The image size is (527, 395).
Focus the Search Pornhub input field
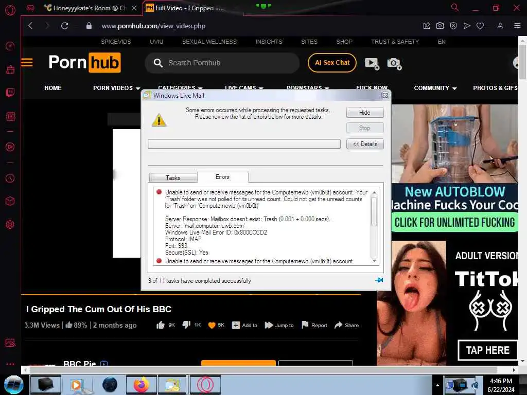click(222, 63)
